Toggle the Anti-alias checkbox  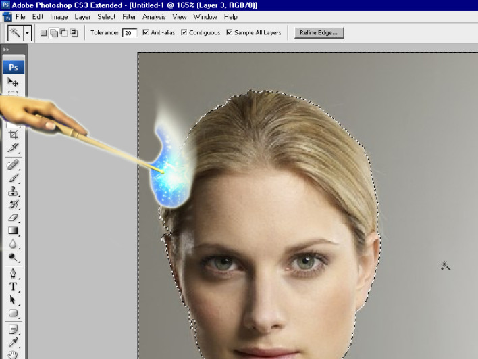(x=146, y=32)
